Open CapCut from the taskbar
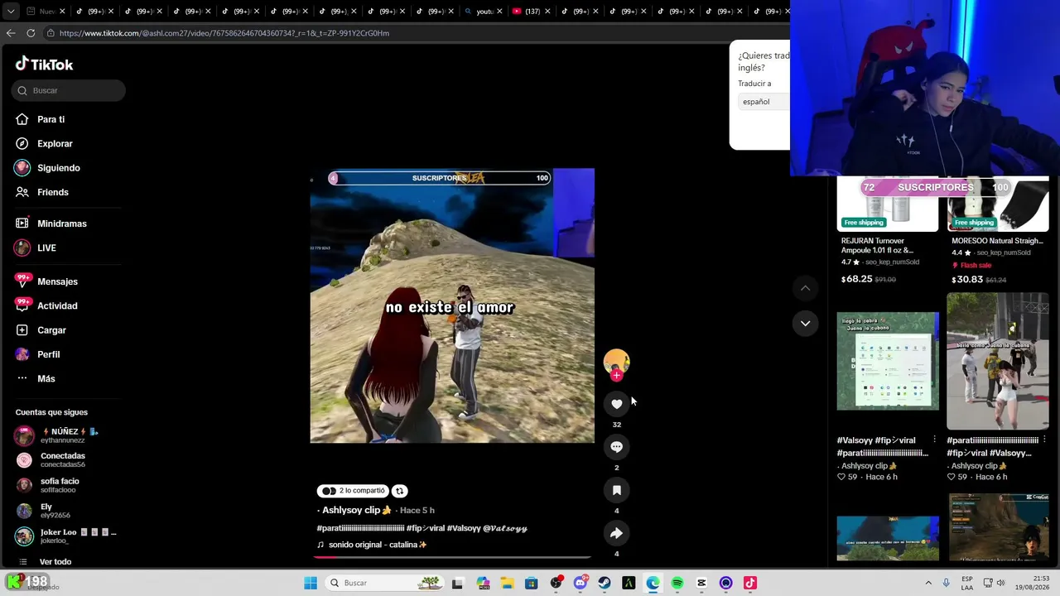 [701, 583]
